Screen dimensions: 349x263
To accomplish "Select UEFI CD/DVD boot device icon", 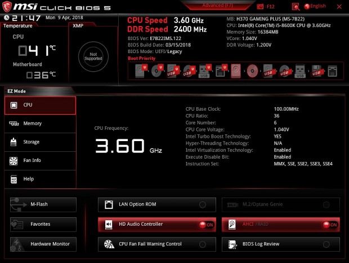I will pyautogui.click(x=157, y=71).
